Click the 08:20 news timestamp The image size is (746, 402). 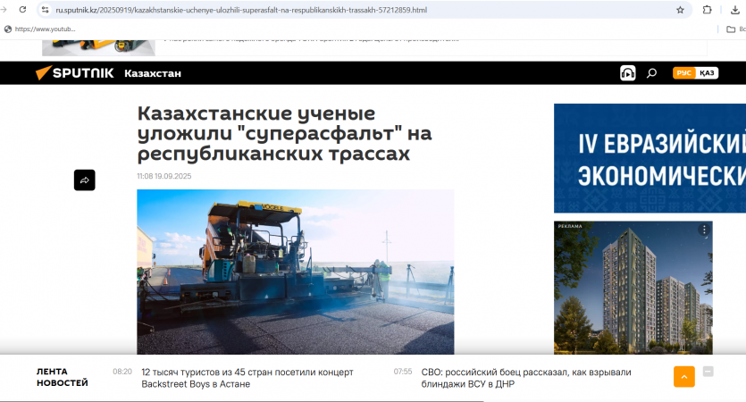click(x=122, y=372)
